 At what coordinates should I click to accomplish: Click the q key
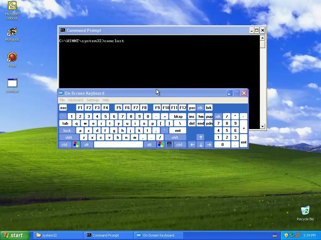click(76, 123)
